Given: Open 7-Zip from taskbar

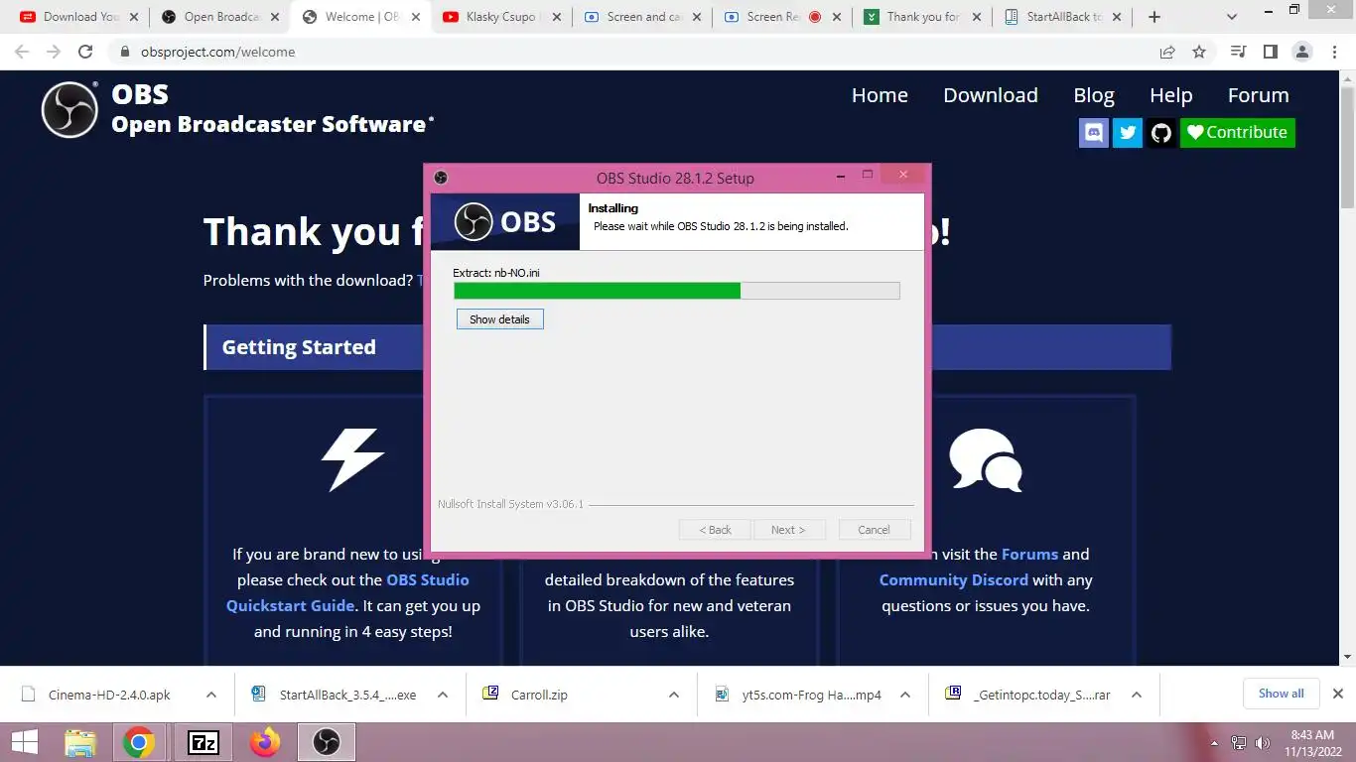Looking at the screenshot, I should click(203, 742).
